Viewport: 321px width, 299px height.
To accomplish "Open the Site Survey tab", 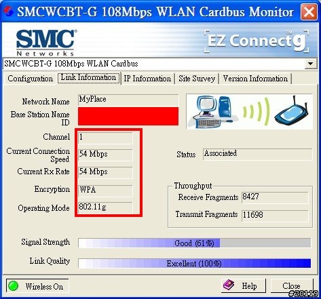I will click(197, 79).
